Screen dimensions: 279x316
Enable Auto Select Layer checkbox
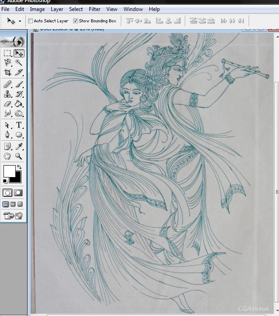[x=30, y=21]
